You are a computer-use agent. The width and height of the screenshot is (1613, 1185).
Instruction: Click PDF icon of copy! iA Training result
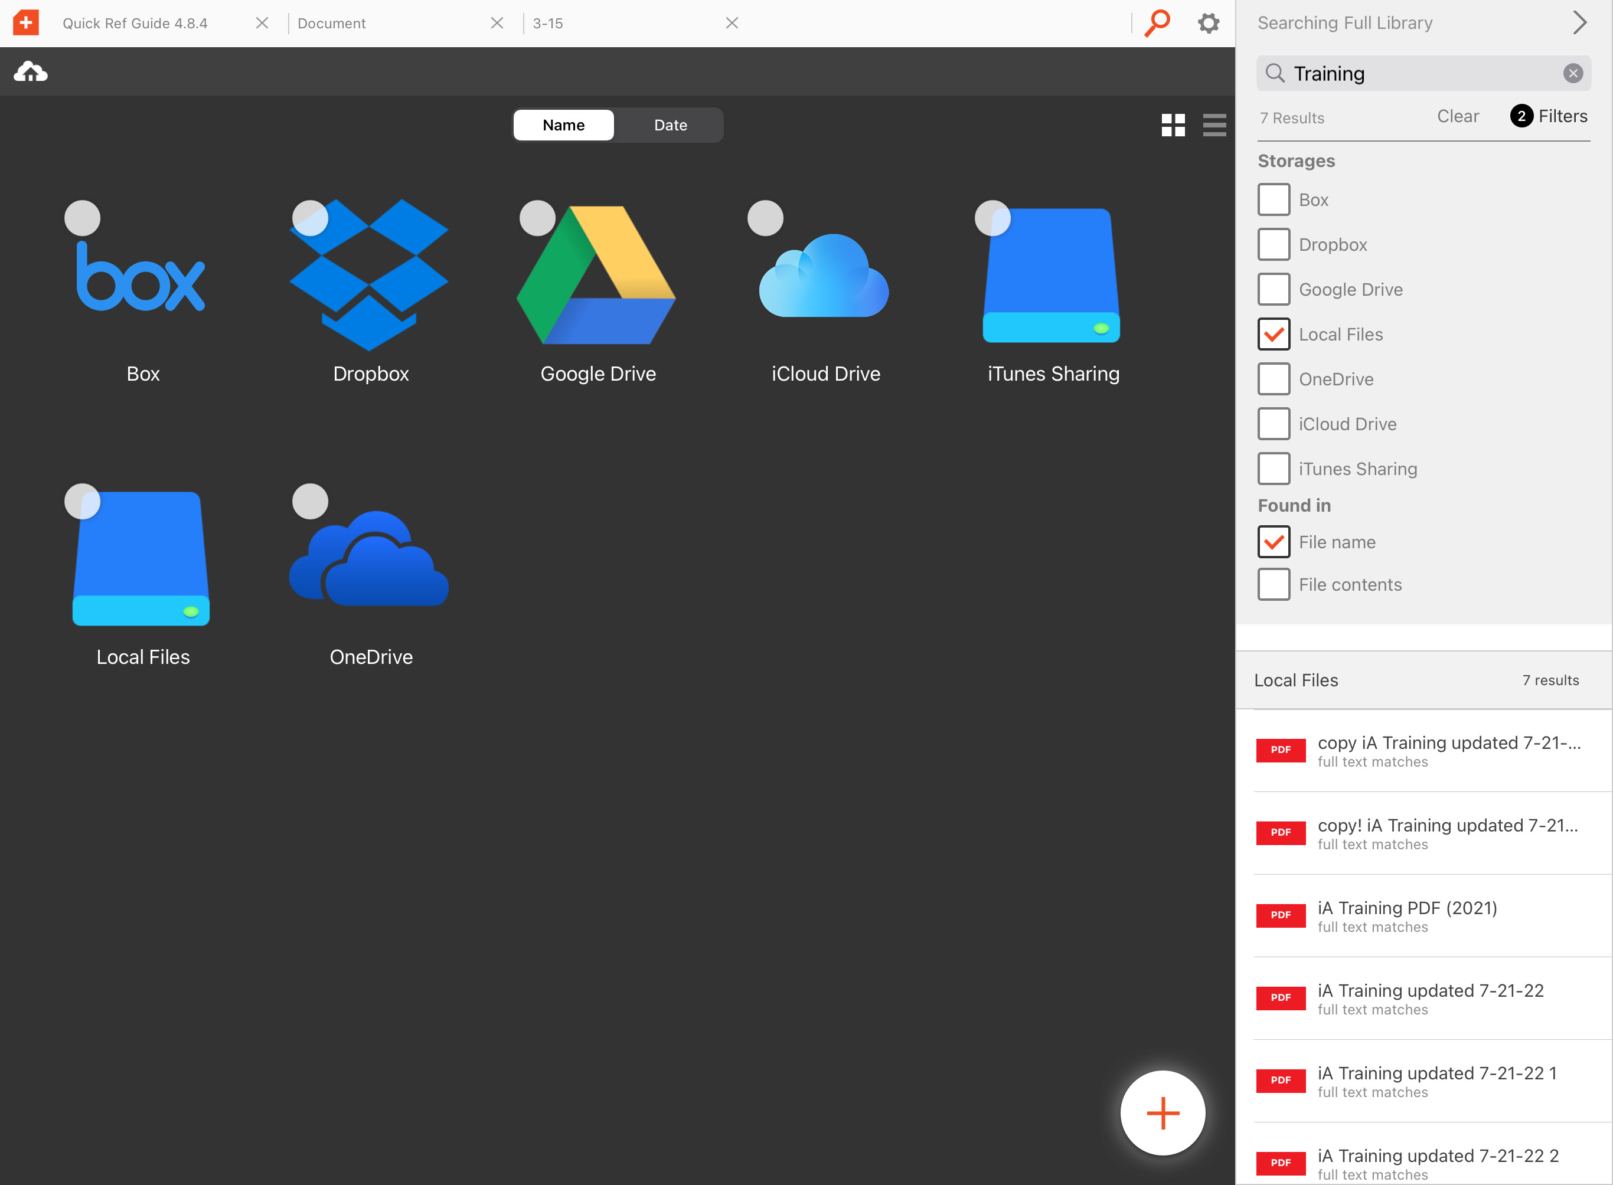pyautogui.click(x=1281, y=833)
